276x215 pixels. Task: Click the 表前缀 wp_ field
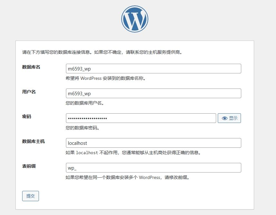click(153, 168)
